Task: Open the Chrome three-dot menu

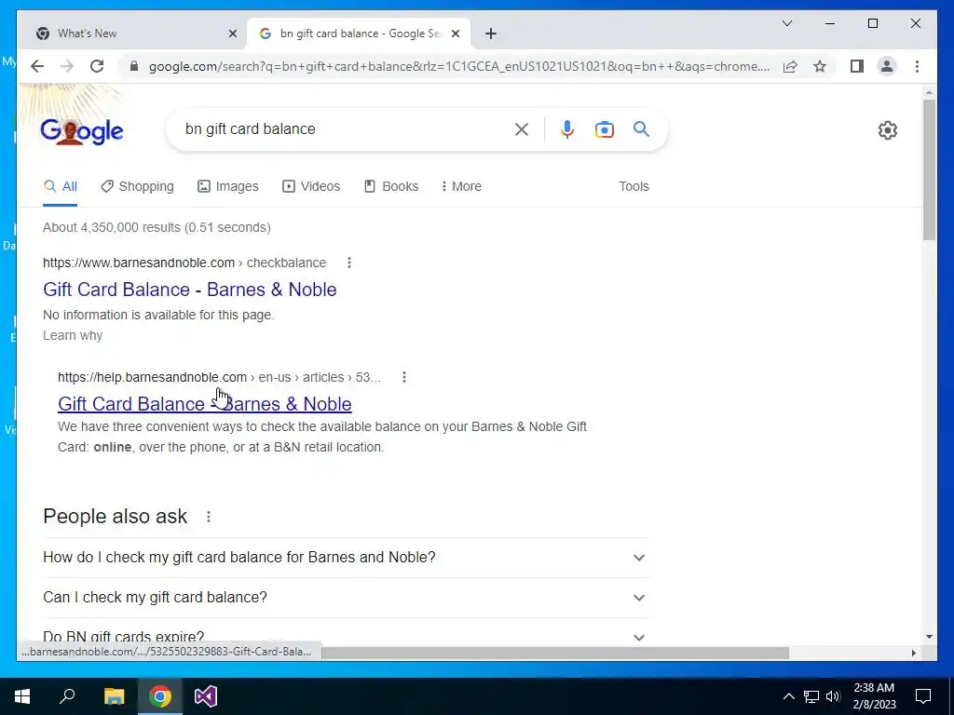Action: 917,66
